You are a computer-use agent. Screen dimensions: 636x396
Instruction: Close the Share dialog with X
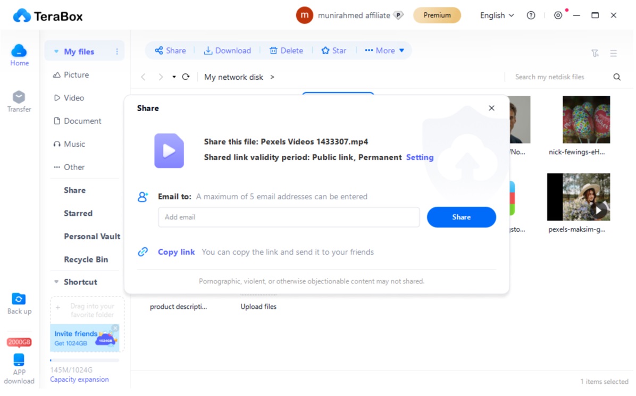point(491,108)
